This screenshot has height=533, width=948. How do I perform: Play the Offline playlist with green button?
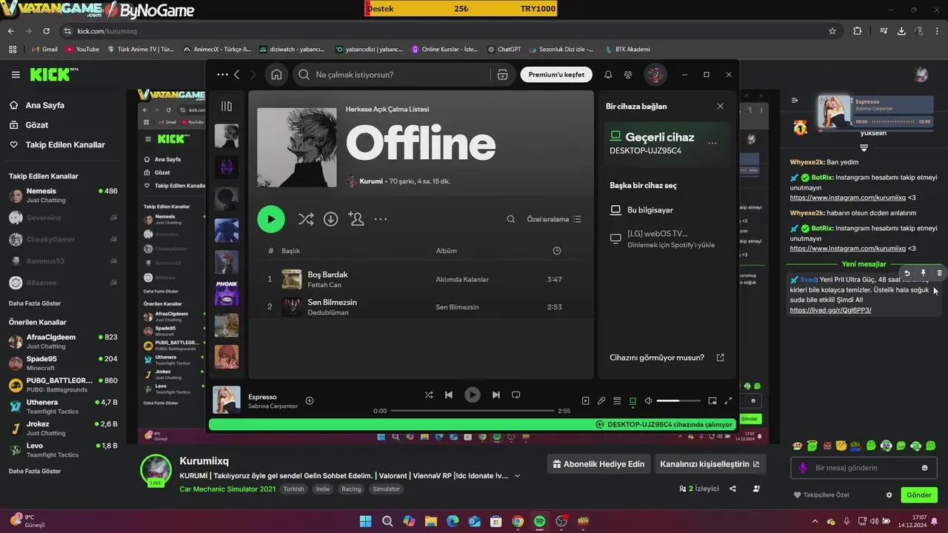(x=271, y=219)
